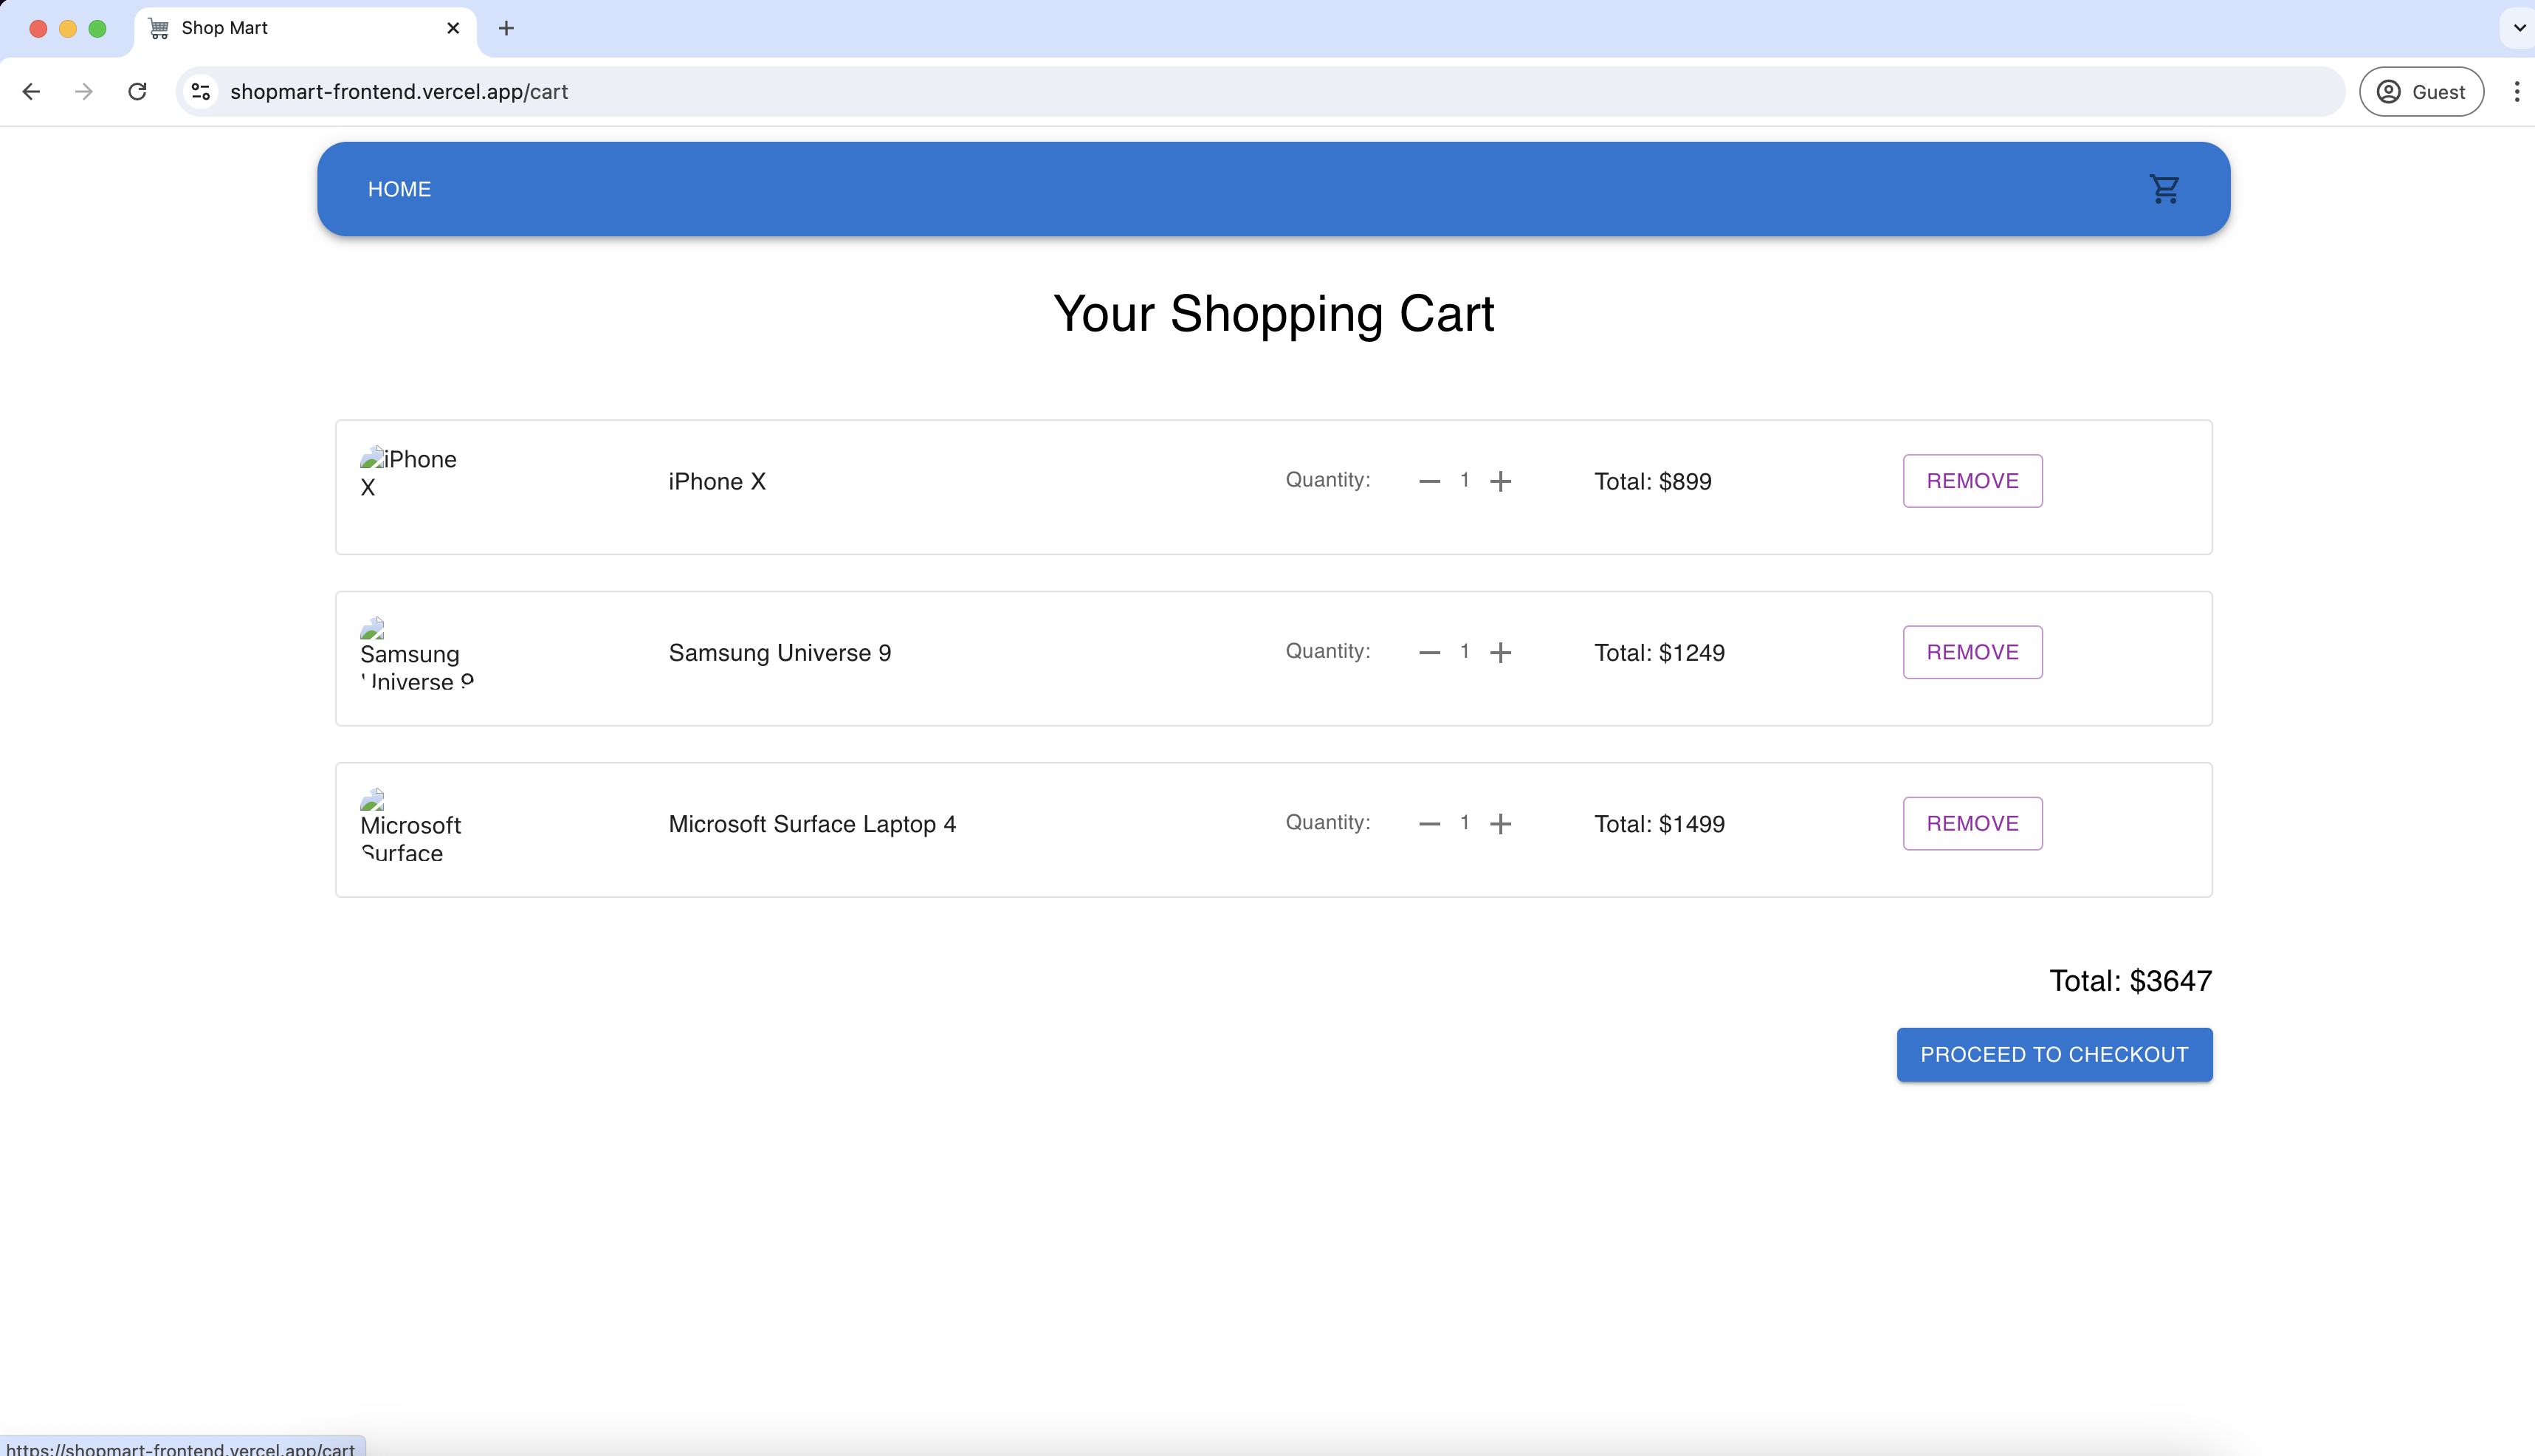Click the Microsoft Surface product thumbnail
Image resolution: width=2535 pixels, height=1456 pixels.
point(420,825)
